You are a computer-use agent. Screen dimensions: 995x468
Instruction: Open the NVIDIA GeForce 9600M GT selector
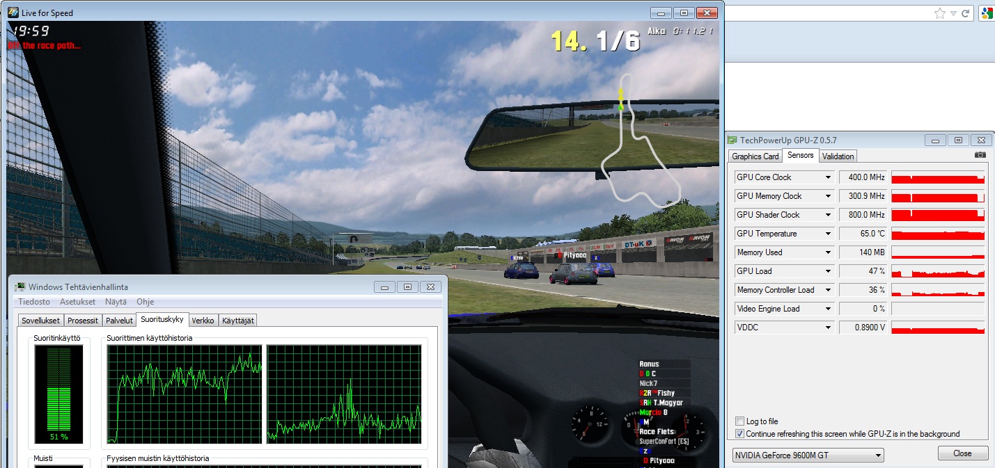click(x=808, y=455)
